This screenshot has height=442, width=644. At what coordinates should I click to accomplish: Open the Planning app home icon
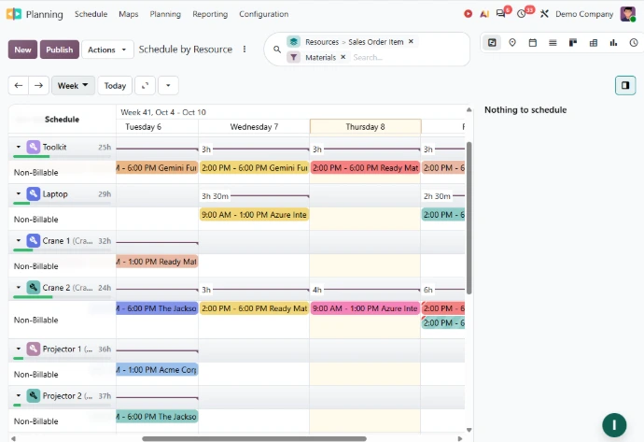tap(14, 14)
